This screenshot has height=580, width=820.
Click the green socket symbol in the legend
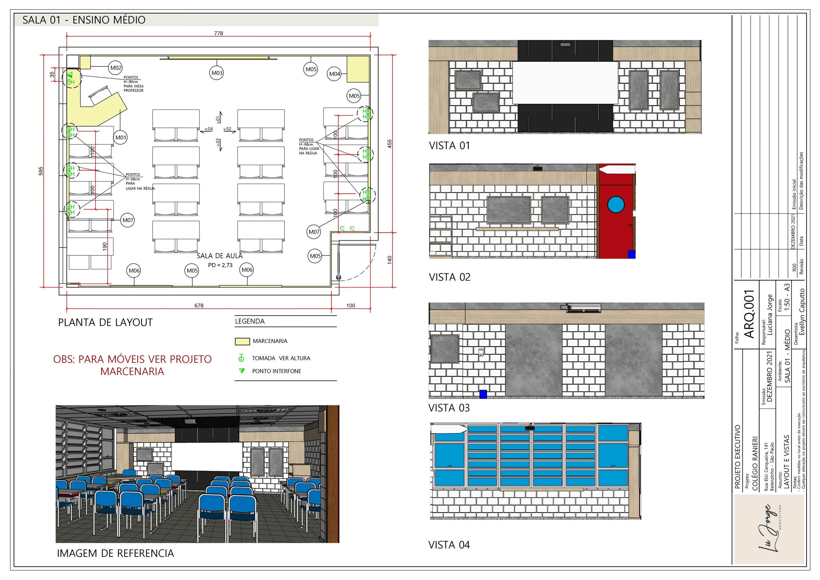[x=242, y=358]
